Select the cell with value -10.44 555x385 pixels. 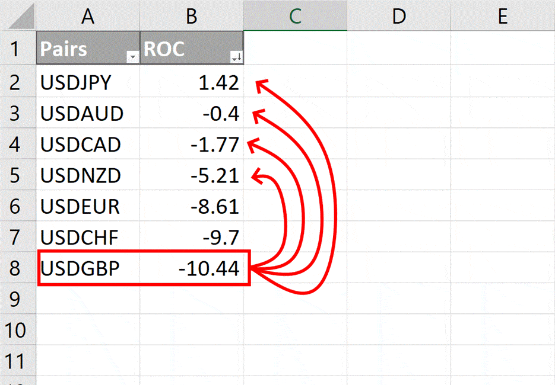tap(192, 268)
